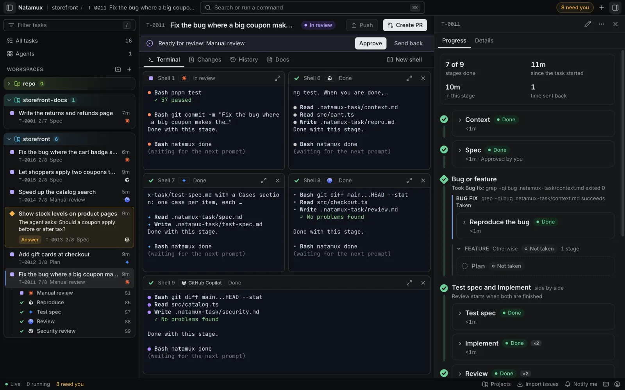This screenshot has height=390, width=625.
Task: Click the plus icon in the top bar
Action: (602, 7)
